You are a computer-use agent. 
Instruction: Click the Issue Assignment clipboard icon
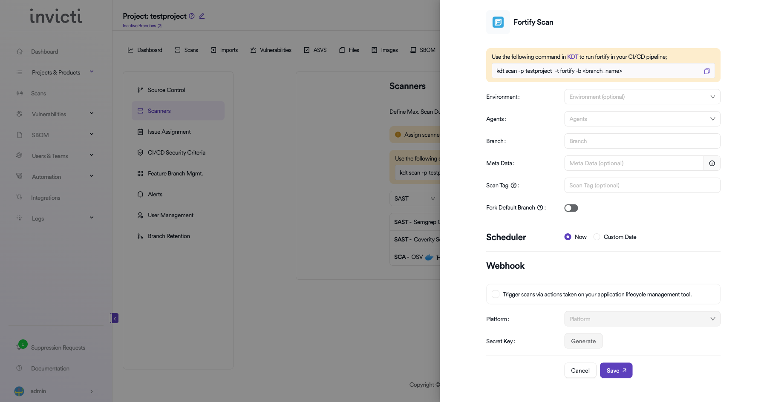pos(140,132)
